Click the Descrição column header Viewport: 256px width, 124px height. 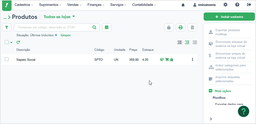23,50
